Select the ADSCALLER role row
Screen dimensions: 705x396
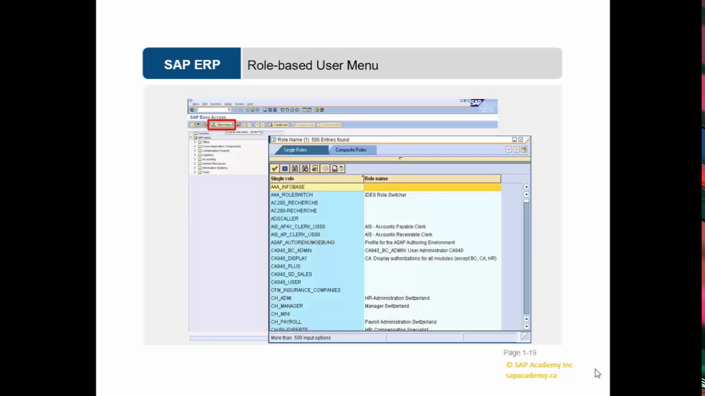coord(385,219)
